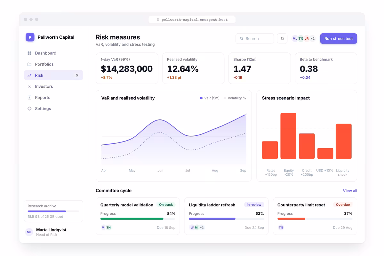The height and width of the screenshot is (256, 384).
Task: Click the 0.38 beta value
Action: (x=309, y=69)
